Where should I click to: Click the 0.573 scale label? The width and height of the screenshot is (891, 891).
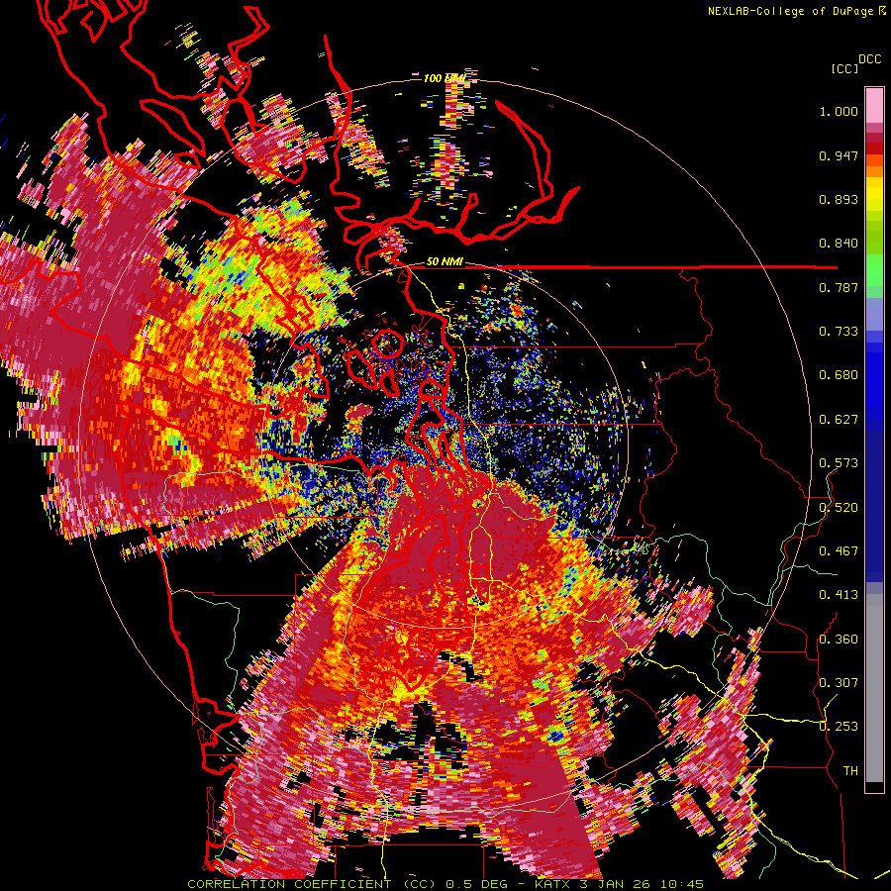tap(839, 463)
